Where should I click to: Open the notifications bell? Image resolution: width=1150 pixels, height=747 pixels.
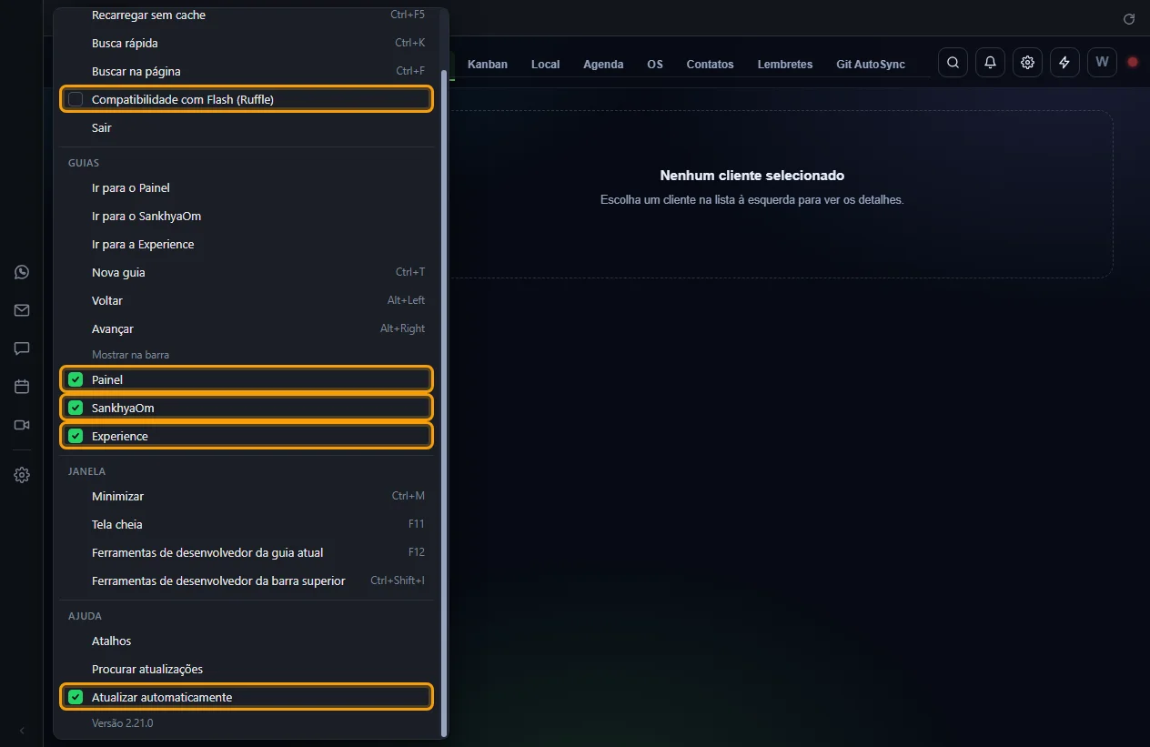click(x=990, y=63)
